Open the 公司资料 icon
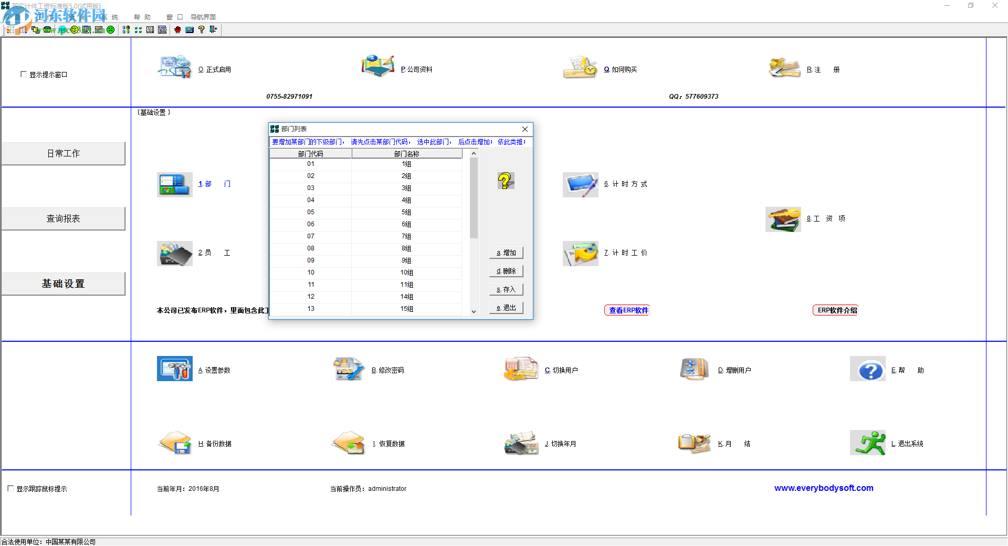Screen dimensions: 1008x546 377,67
